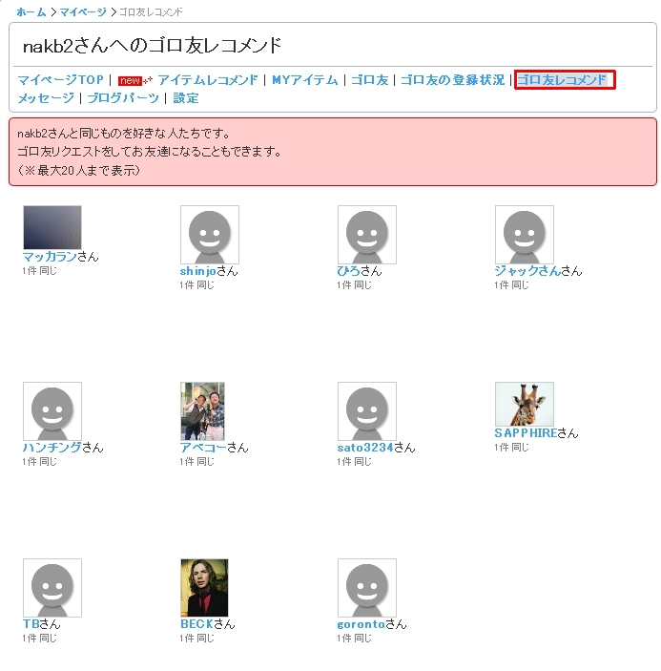Open TB user name link
This screenshot has width=661, height=671.
tap(31, 624)
